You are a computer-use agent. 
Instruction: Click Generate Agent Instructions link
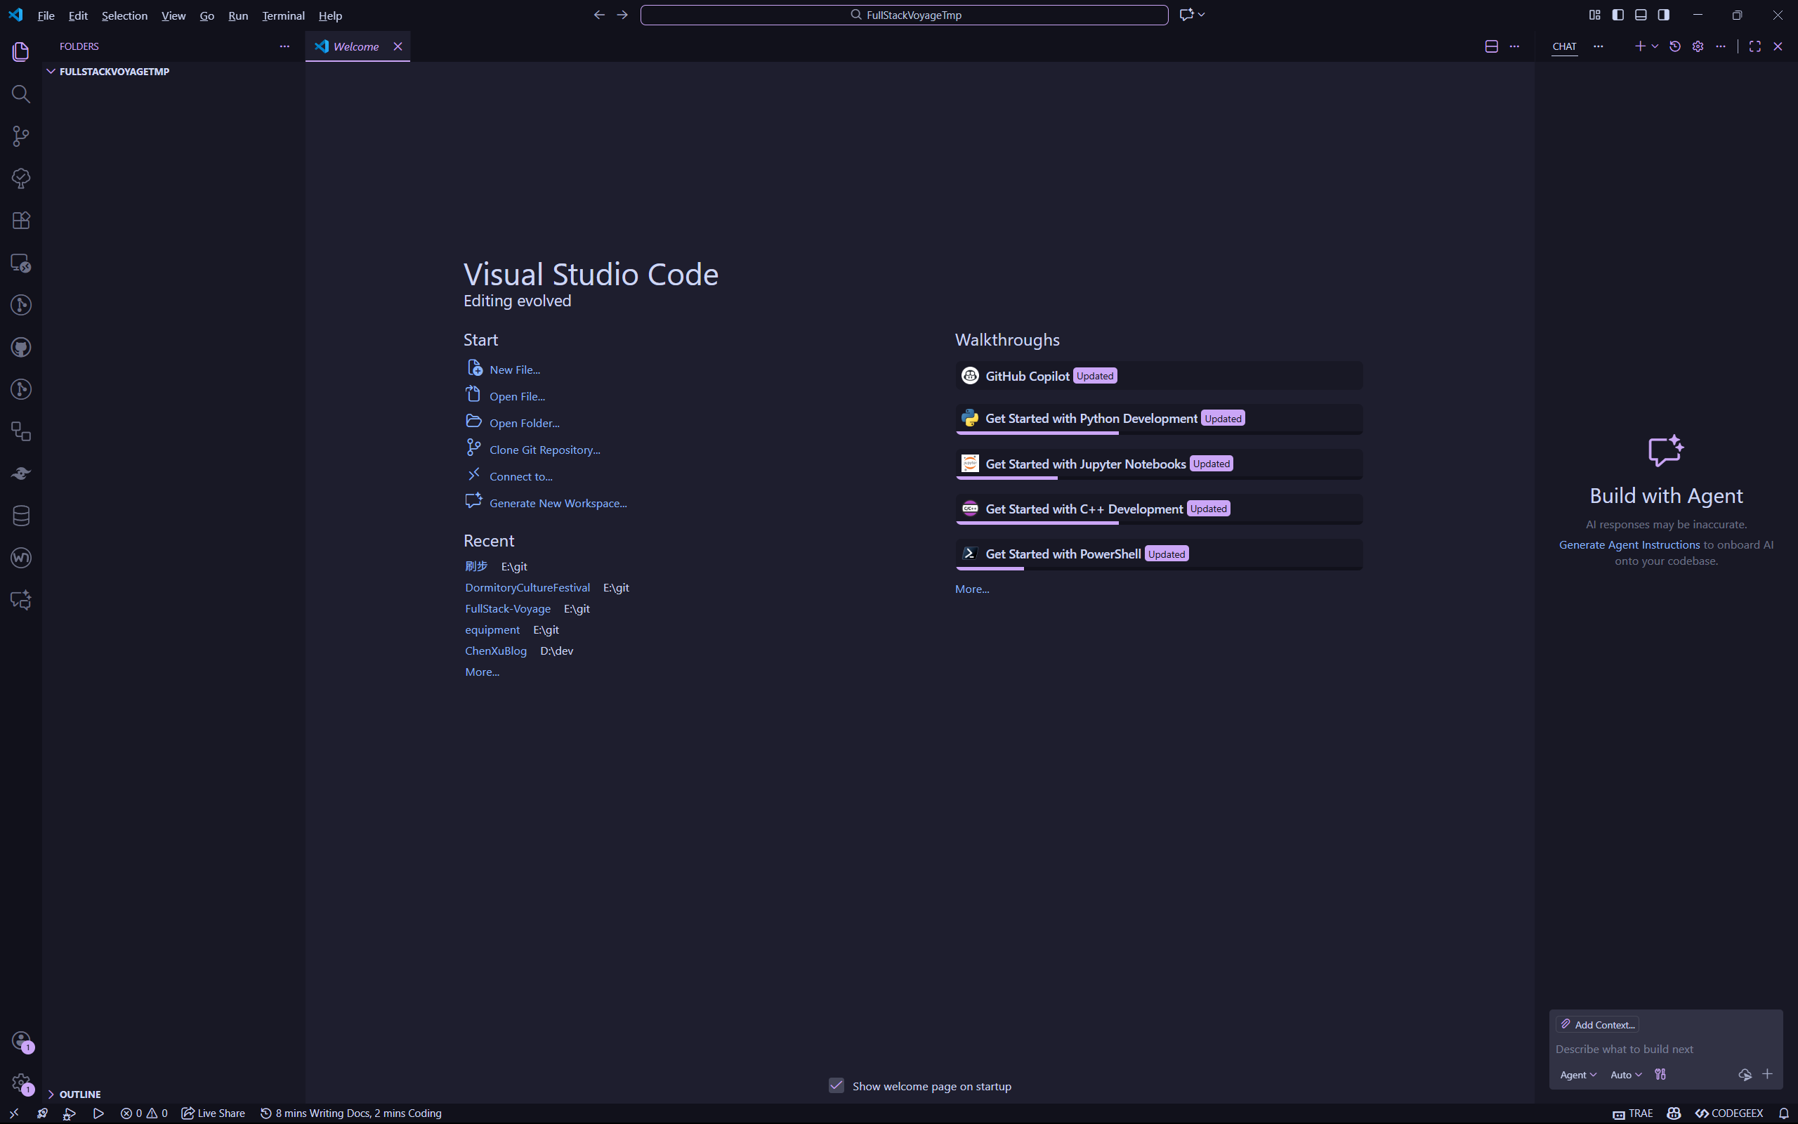1629,544
